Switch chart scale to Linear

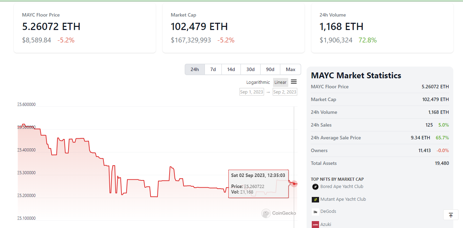coord(280,82)
